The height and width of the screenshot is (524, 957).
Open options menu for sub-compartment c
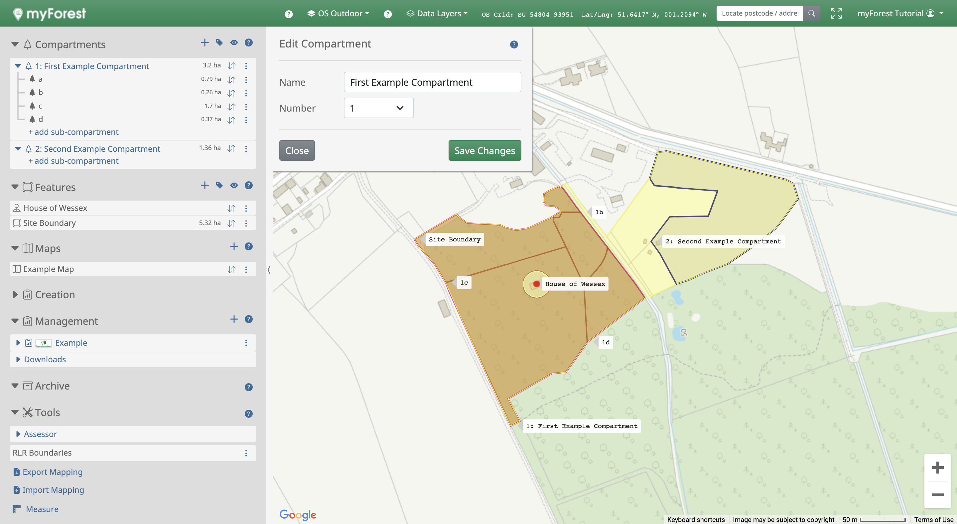tap(246, 107)
